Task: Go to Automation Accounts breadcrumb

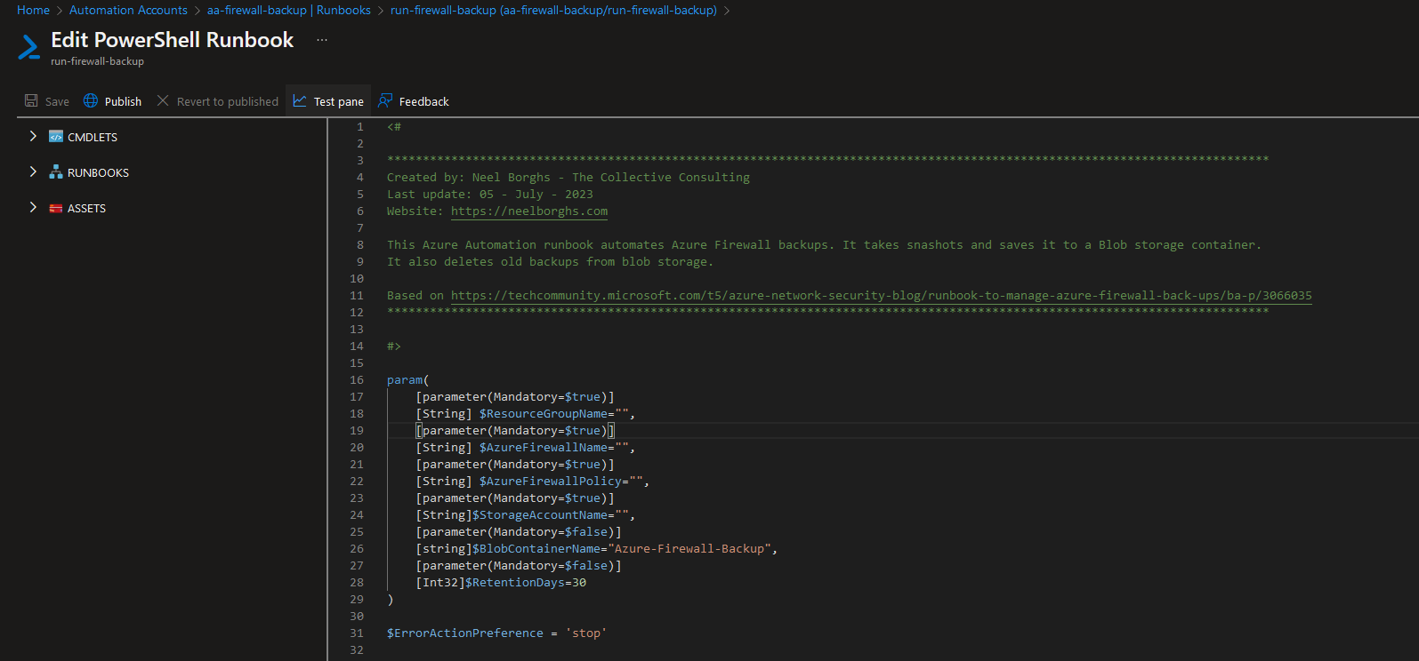Action: coord(128,10)
